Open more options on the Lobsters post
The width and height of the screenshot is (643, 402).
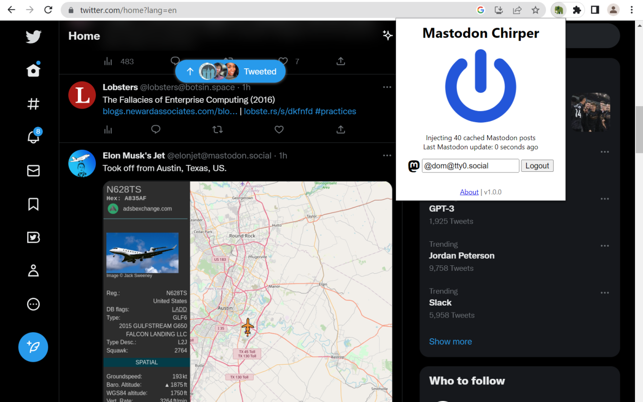click(x=387, y=87)
